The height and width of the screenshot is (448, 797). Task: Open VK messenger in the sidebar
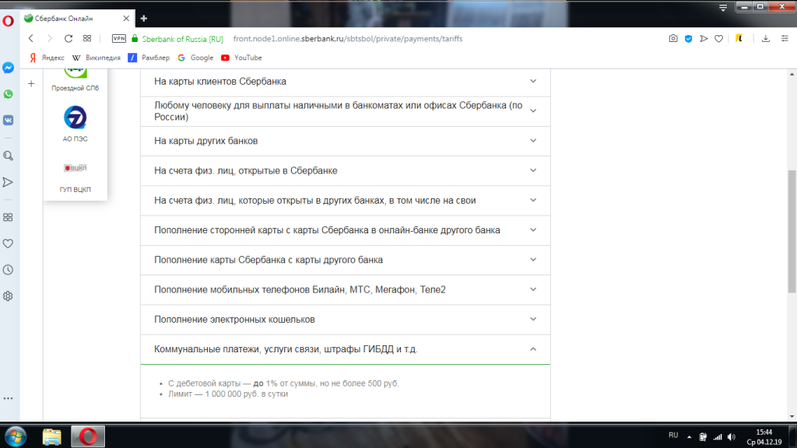(x=8, y=120)
